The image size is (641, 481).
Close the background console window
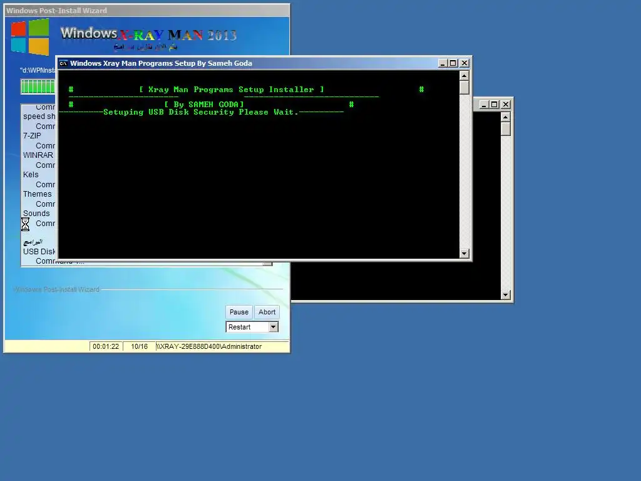tap(506, 105)
